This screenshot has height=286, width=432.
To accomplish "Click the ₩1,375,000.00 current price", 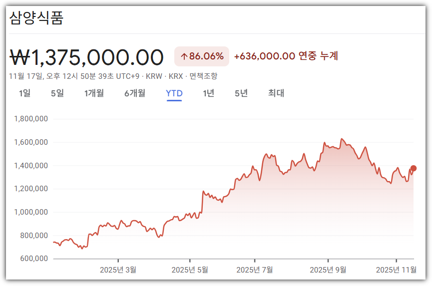I will (x=86, y=57).
